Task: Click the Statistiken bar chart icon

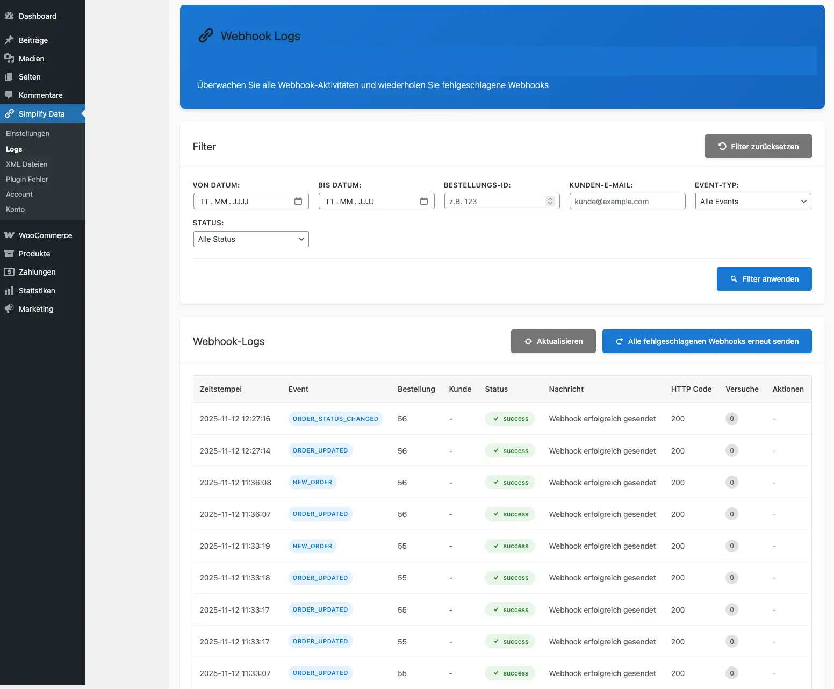Action: point(9,291)
